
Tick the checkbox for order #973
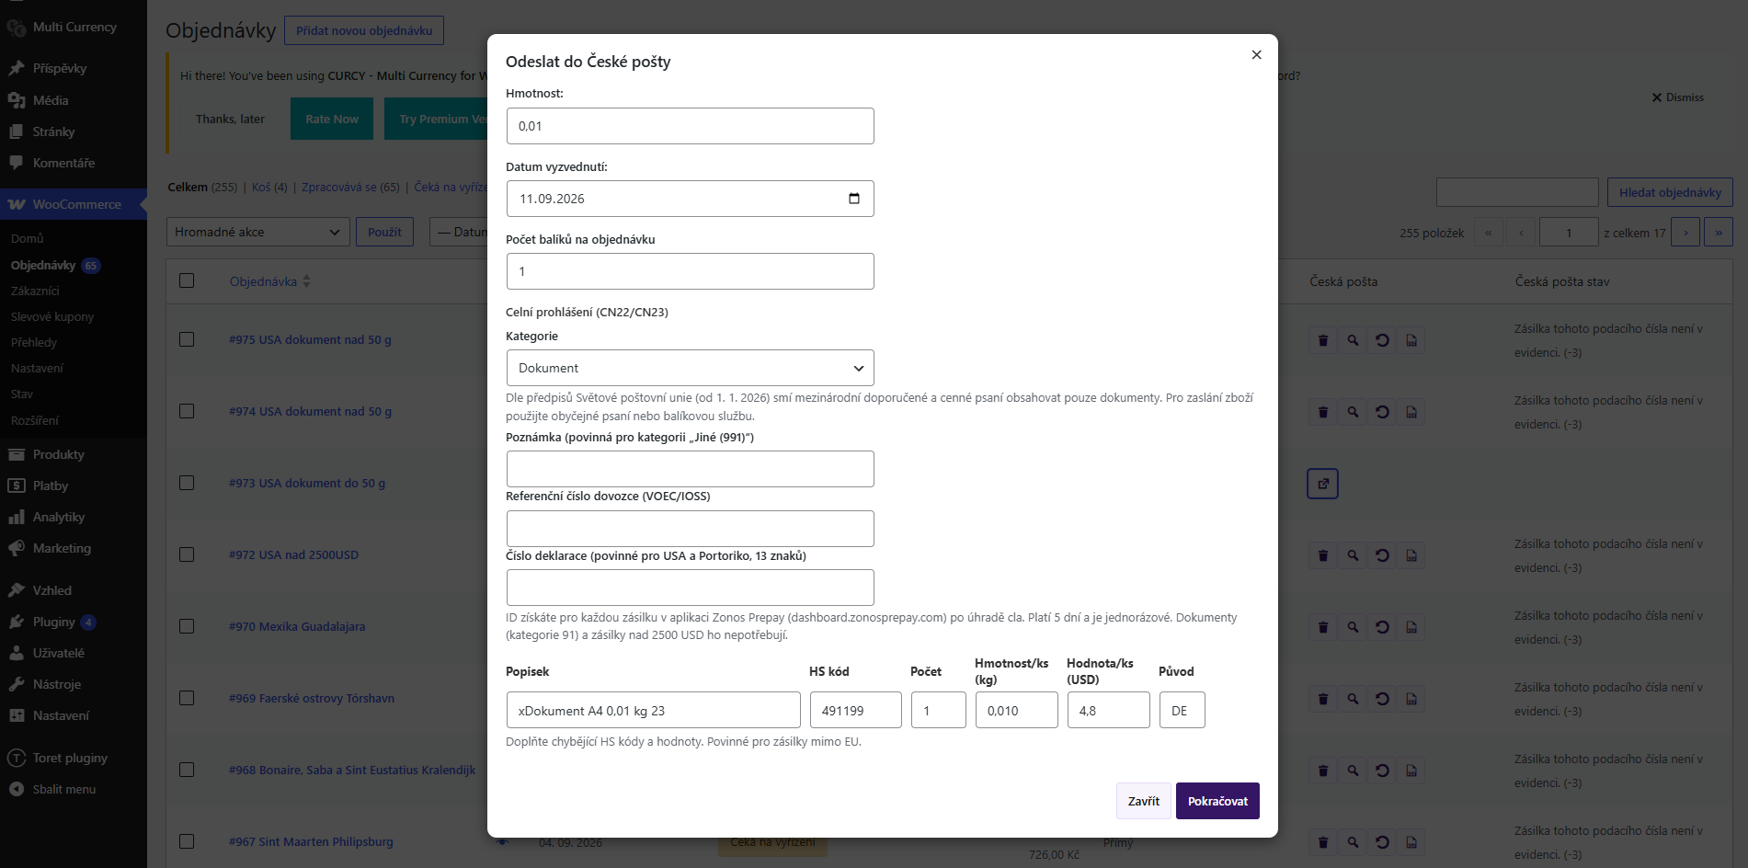point(187,483)
